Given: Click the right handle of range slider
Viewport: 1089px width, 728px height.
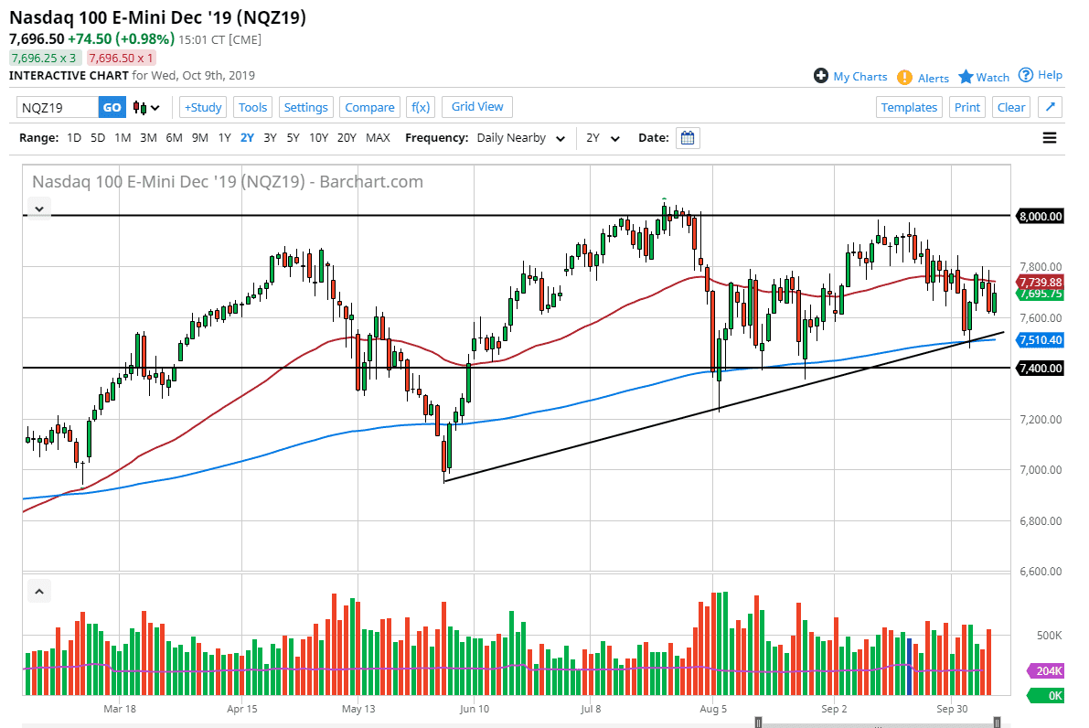Looking at the screenshot, I should pos(997,723).
